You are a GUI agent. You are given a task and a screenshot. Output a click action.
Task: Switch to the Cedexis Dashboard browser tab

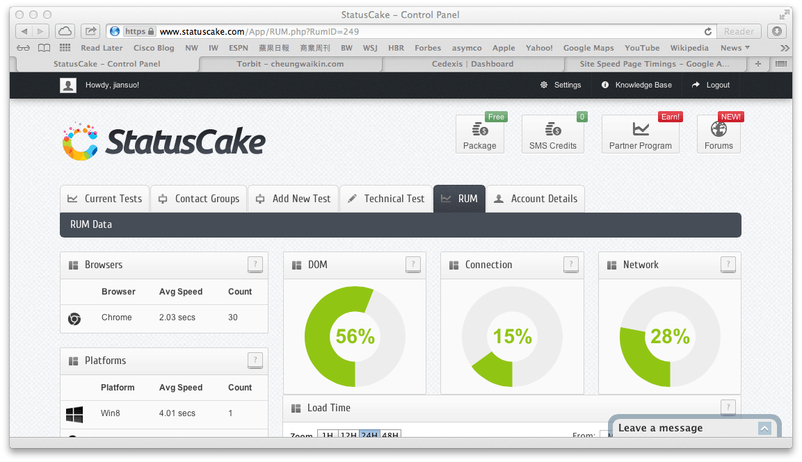click(x=472, y=63)
